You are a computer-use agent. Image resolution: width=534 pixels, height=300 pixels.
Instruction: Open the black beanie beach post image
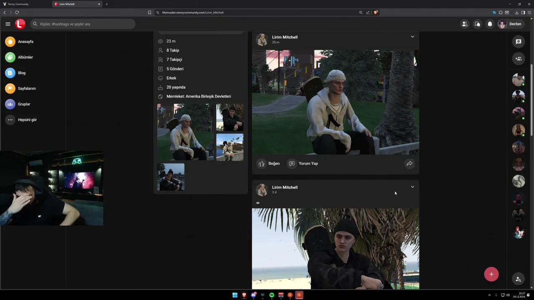335,249
